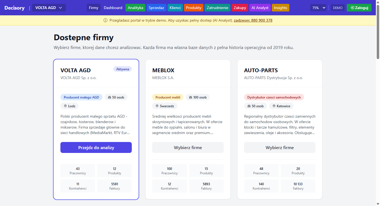Click the location pin icon beside Swarzedz
Viewport: 380px width, 206px height.
pyautogui.click(x=157, y=106)
